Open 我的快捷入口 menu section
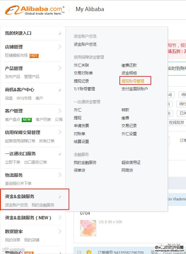This screenshot has width=186, height=254. [18, 33]
